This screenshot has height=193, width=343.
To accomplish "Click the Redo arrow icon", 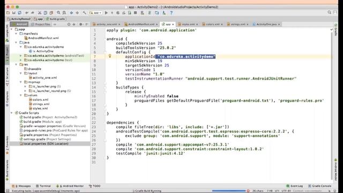I will click(x=33, y=13).
